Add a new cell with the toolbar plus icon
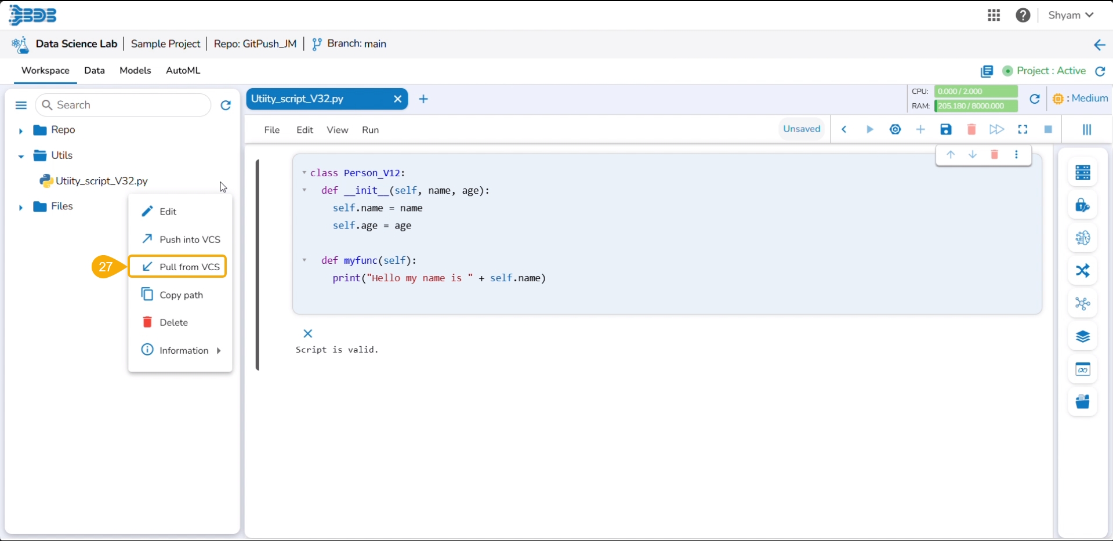This screenshot has height=541, width=1113. point(920,129)
